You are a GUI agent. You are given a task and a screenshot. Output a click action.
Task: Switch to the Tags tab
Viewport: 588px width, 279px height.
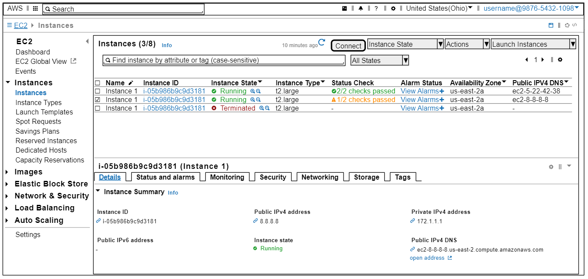click(403, 177)
